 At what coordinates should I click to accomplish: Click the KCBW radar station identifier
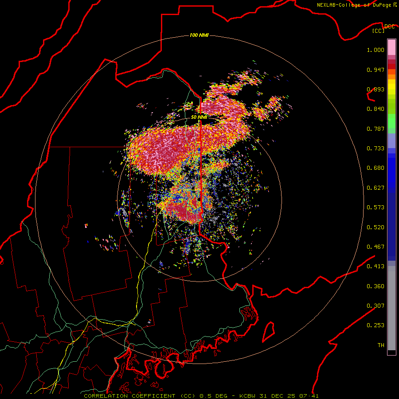coord(248,396)
